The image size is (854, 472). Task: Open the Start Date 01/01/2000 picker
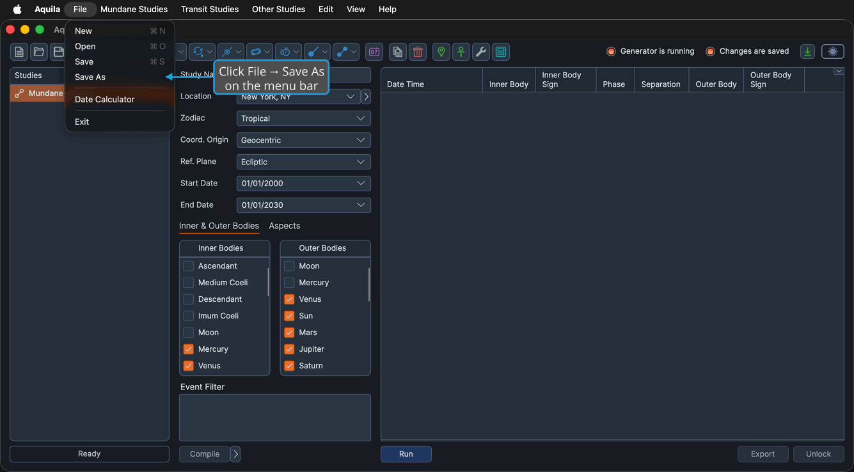(304, 184)
